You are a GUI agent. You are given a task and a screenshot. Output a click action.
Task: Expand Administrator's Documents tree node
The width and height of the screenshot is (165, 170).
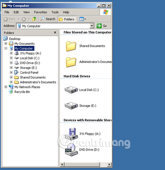[x=11, y=82]
